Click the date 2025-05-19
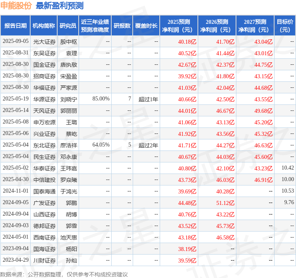This screenshot has width=296, height=278. [x=15, y=99]
